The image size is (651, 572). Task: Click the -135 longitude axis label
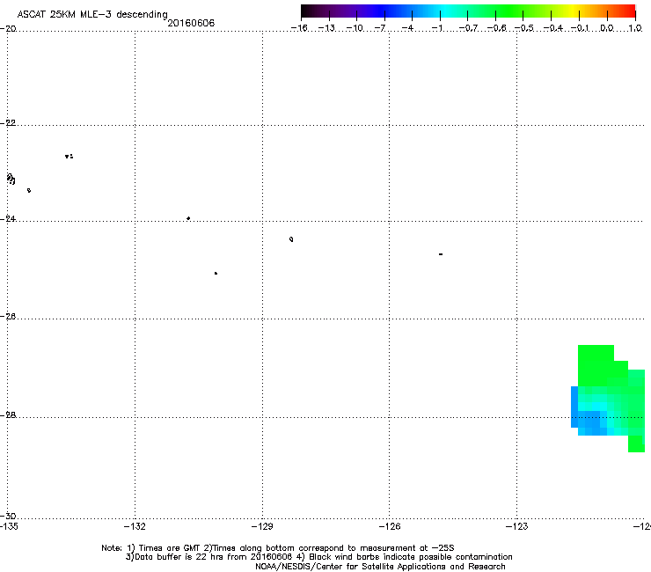click(x=9, y=526)
